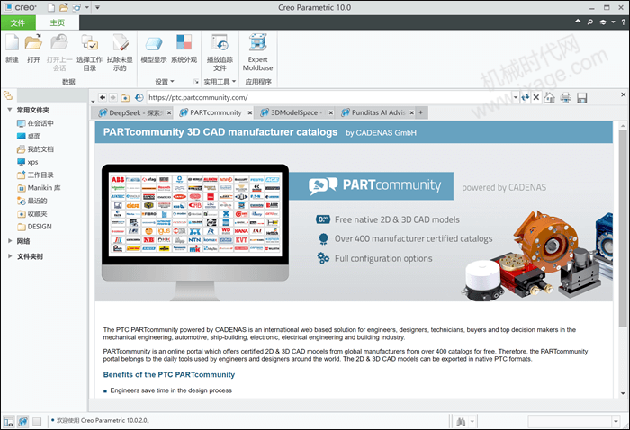
Task: Select 我的文档 folder
Action: pos(35,149)
